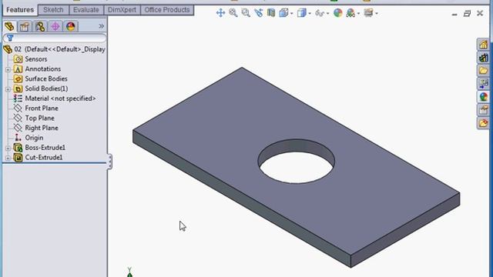Select the Boss-Extrude1 feature
493x277 pixels.
[45, 148]
